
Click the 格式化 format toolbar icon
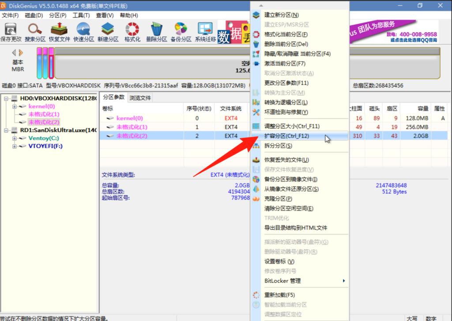point(132,32)
